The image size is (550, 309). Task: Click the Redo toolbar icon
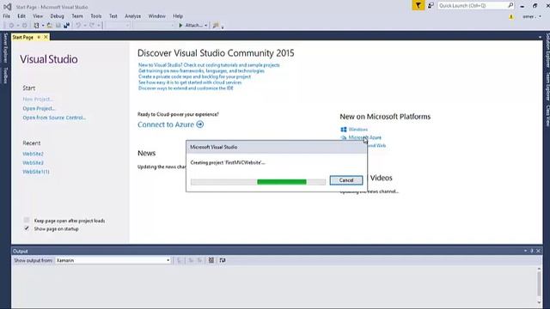click(x=92, y=25)
